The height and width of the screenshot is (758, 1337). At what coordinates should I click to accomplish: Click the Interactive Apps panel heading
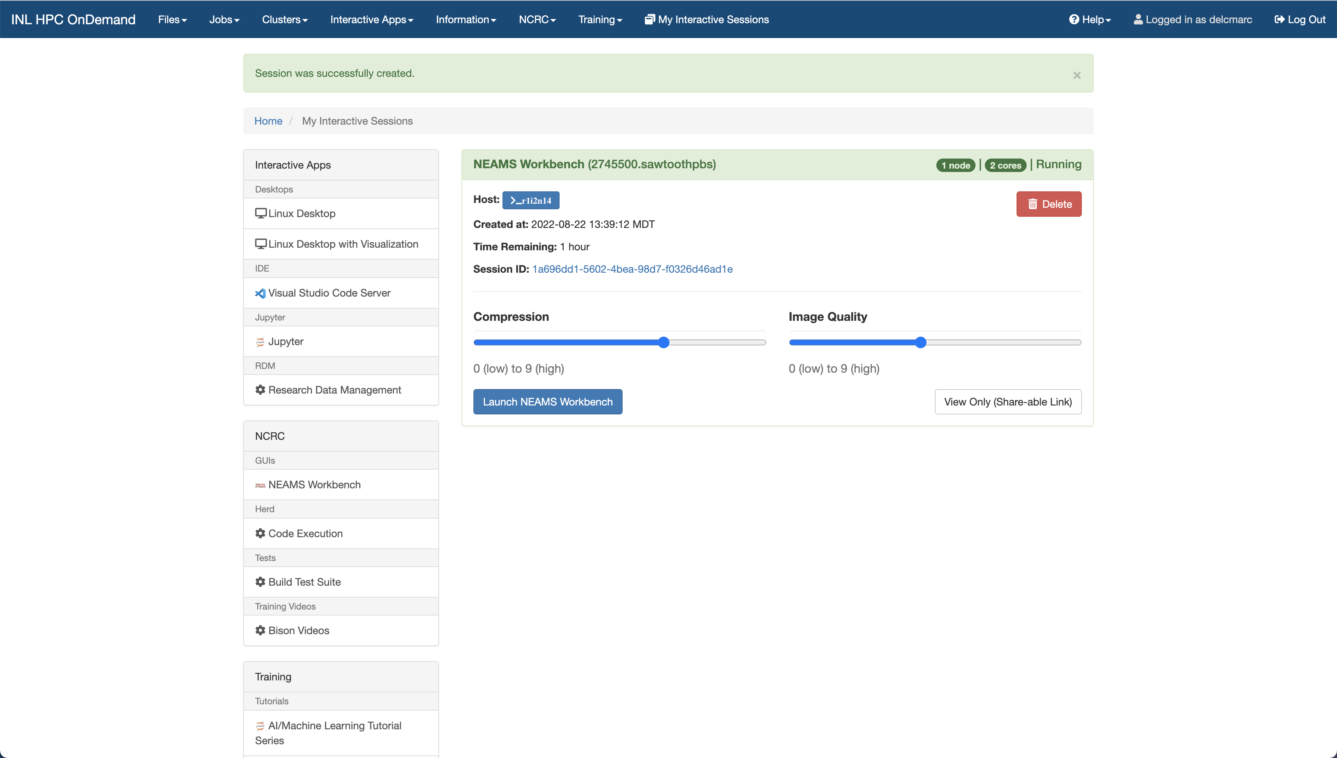[341, 165]
